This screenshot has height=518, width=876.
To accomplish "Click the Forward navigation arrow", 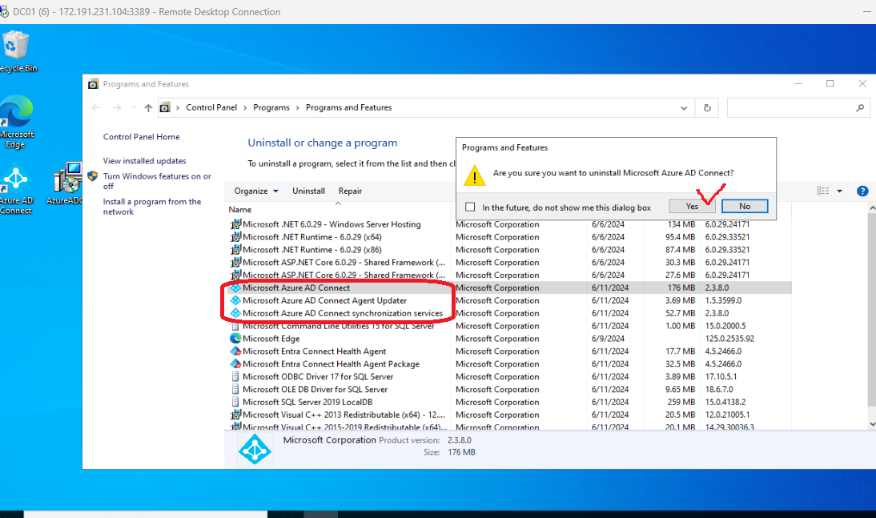I will click(x=117, y=108).
